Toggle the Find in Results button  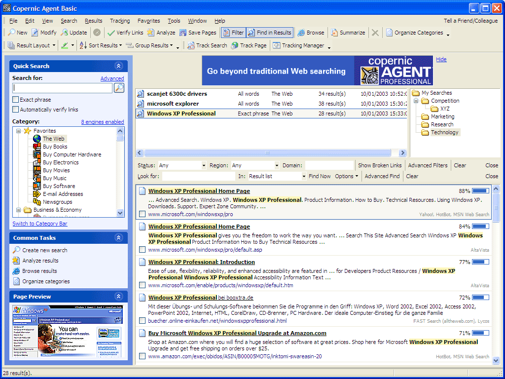[270, 33]
